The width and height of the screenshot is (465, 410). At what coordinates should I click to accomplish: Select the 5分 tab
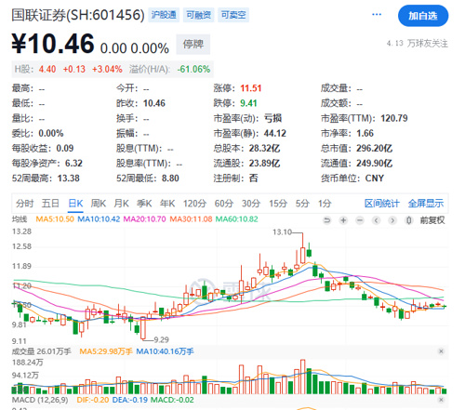[302, 204]
